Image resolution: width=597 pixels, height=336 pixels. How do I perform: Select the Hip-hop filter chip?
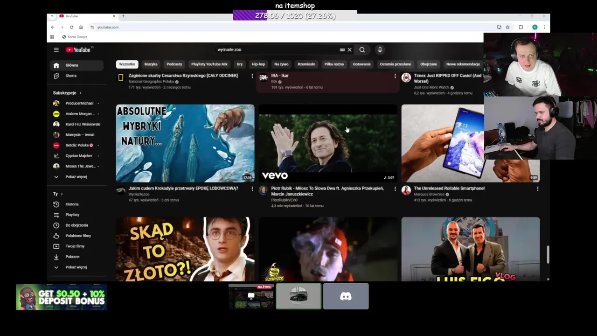click(258, 64)
